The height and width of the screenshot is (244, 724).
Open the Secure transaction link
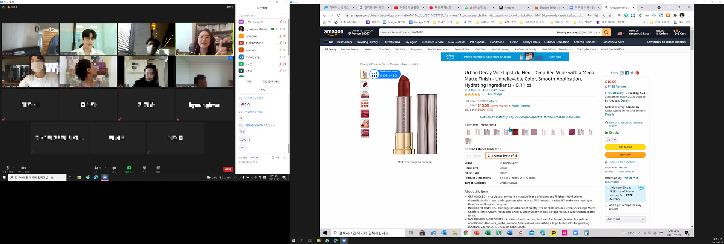(x=622, y=162)
